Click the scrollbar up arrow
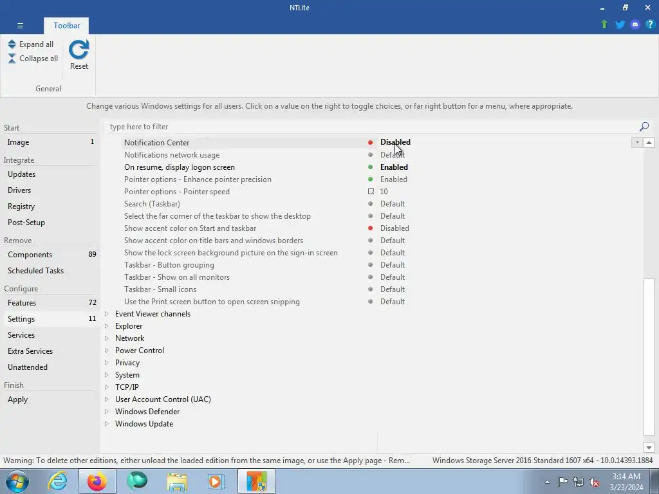The image size is (659, 494). click(649, 142)
